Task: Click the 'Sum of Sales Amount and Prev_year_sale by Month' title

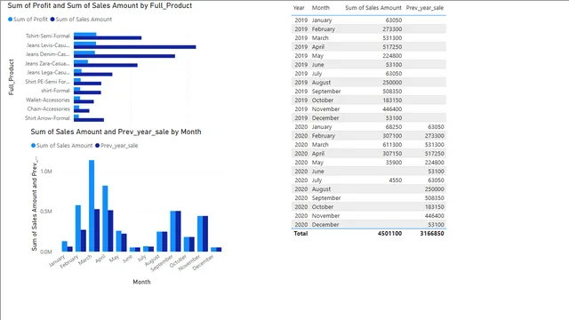Action: [x=116, y=132]
